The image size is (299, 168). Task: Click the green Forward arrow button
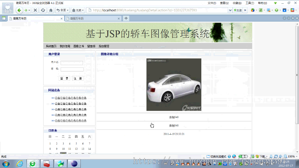[x=26, y=10]
